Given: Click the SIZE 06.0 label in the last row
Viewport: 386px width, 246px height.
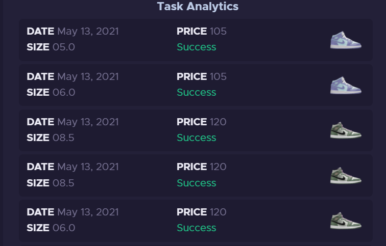Looking at the screenshot, I should pos(51,228).
